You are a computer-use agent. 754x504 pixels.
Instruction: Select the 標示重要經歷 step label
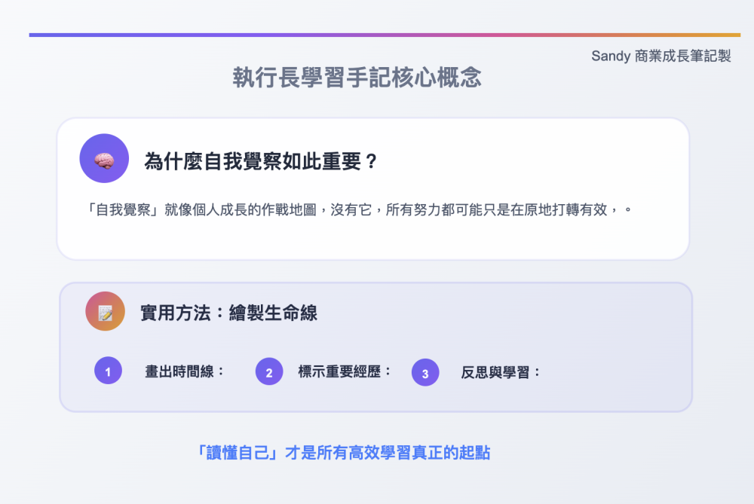click(339, 371)
